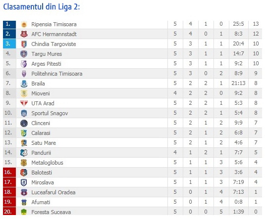The width and height of the screenshot is (265, 219).
Task: Click the light blue rank 3 marker
Action: point(9,44)
